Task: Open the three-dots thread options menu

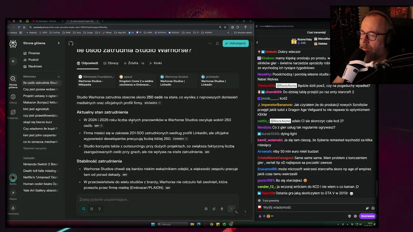Action: click(210, 43)
